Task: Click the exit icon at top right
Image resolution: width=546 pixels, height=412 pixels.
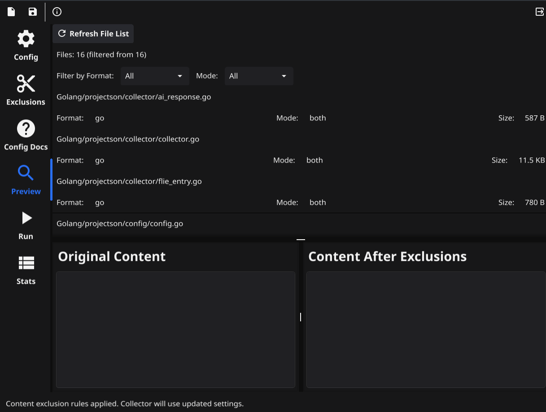Action: (540, 12)
